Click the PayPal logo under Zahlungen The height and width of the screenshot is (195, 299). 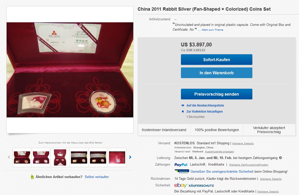pyautogui.click(x=181, y=165)
